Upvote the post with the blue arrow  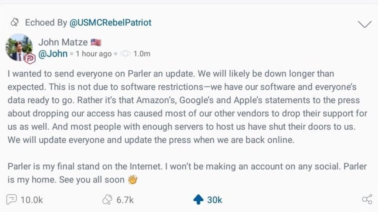coord(198,200)
